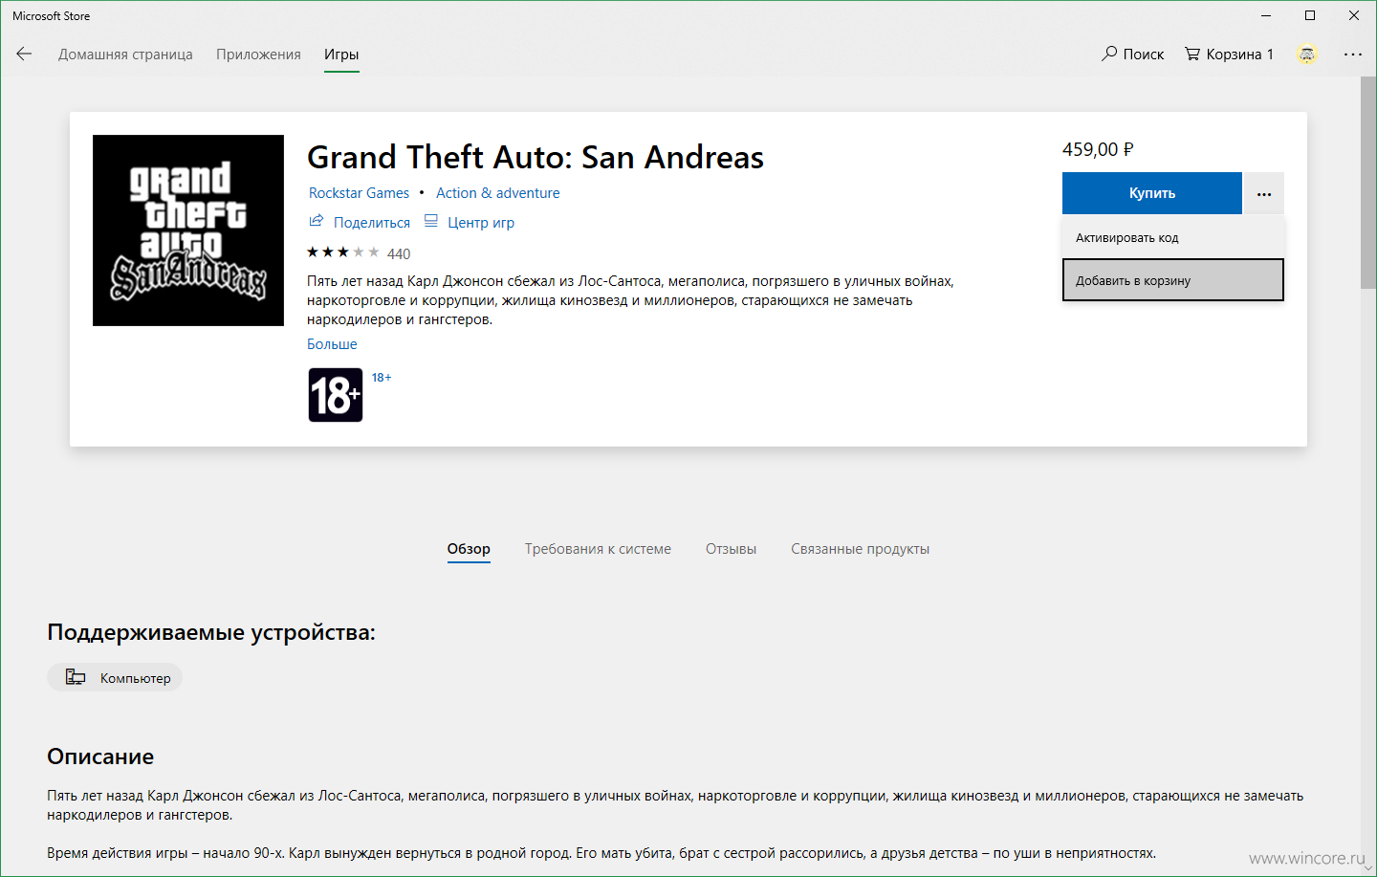Click the Компьютер device chip
Screen dimensions: 1377x877
pos(115,677)
